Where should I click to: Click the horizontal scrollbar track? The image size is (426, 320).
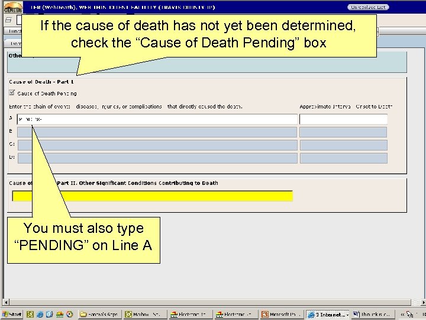coord(209,302)
